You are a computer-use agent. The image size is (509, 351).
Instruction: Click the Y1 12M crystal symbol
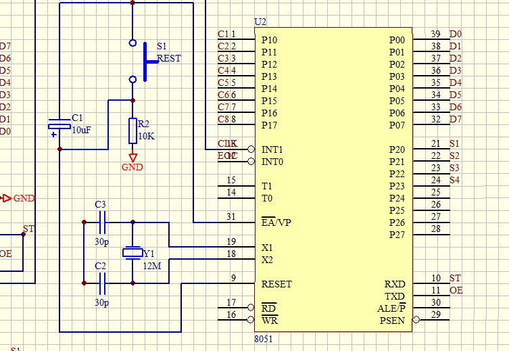coord(132,253)
